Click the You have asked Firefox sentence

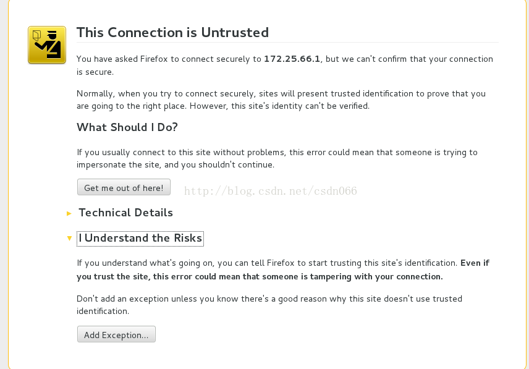(285, 66)
